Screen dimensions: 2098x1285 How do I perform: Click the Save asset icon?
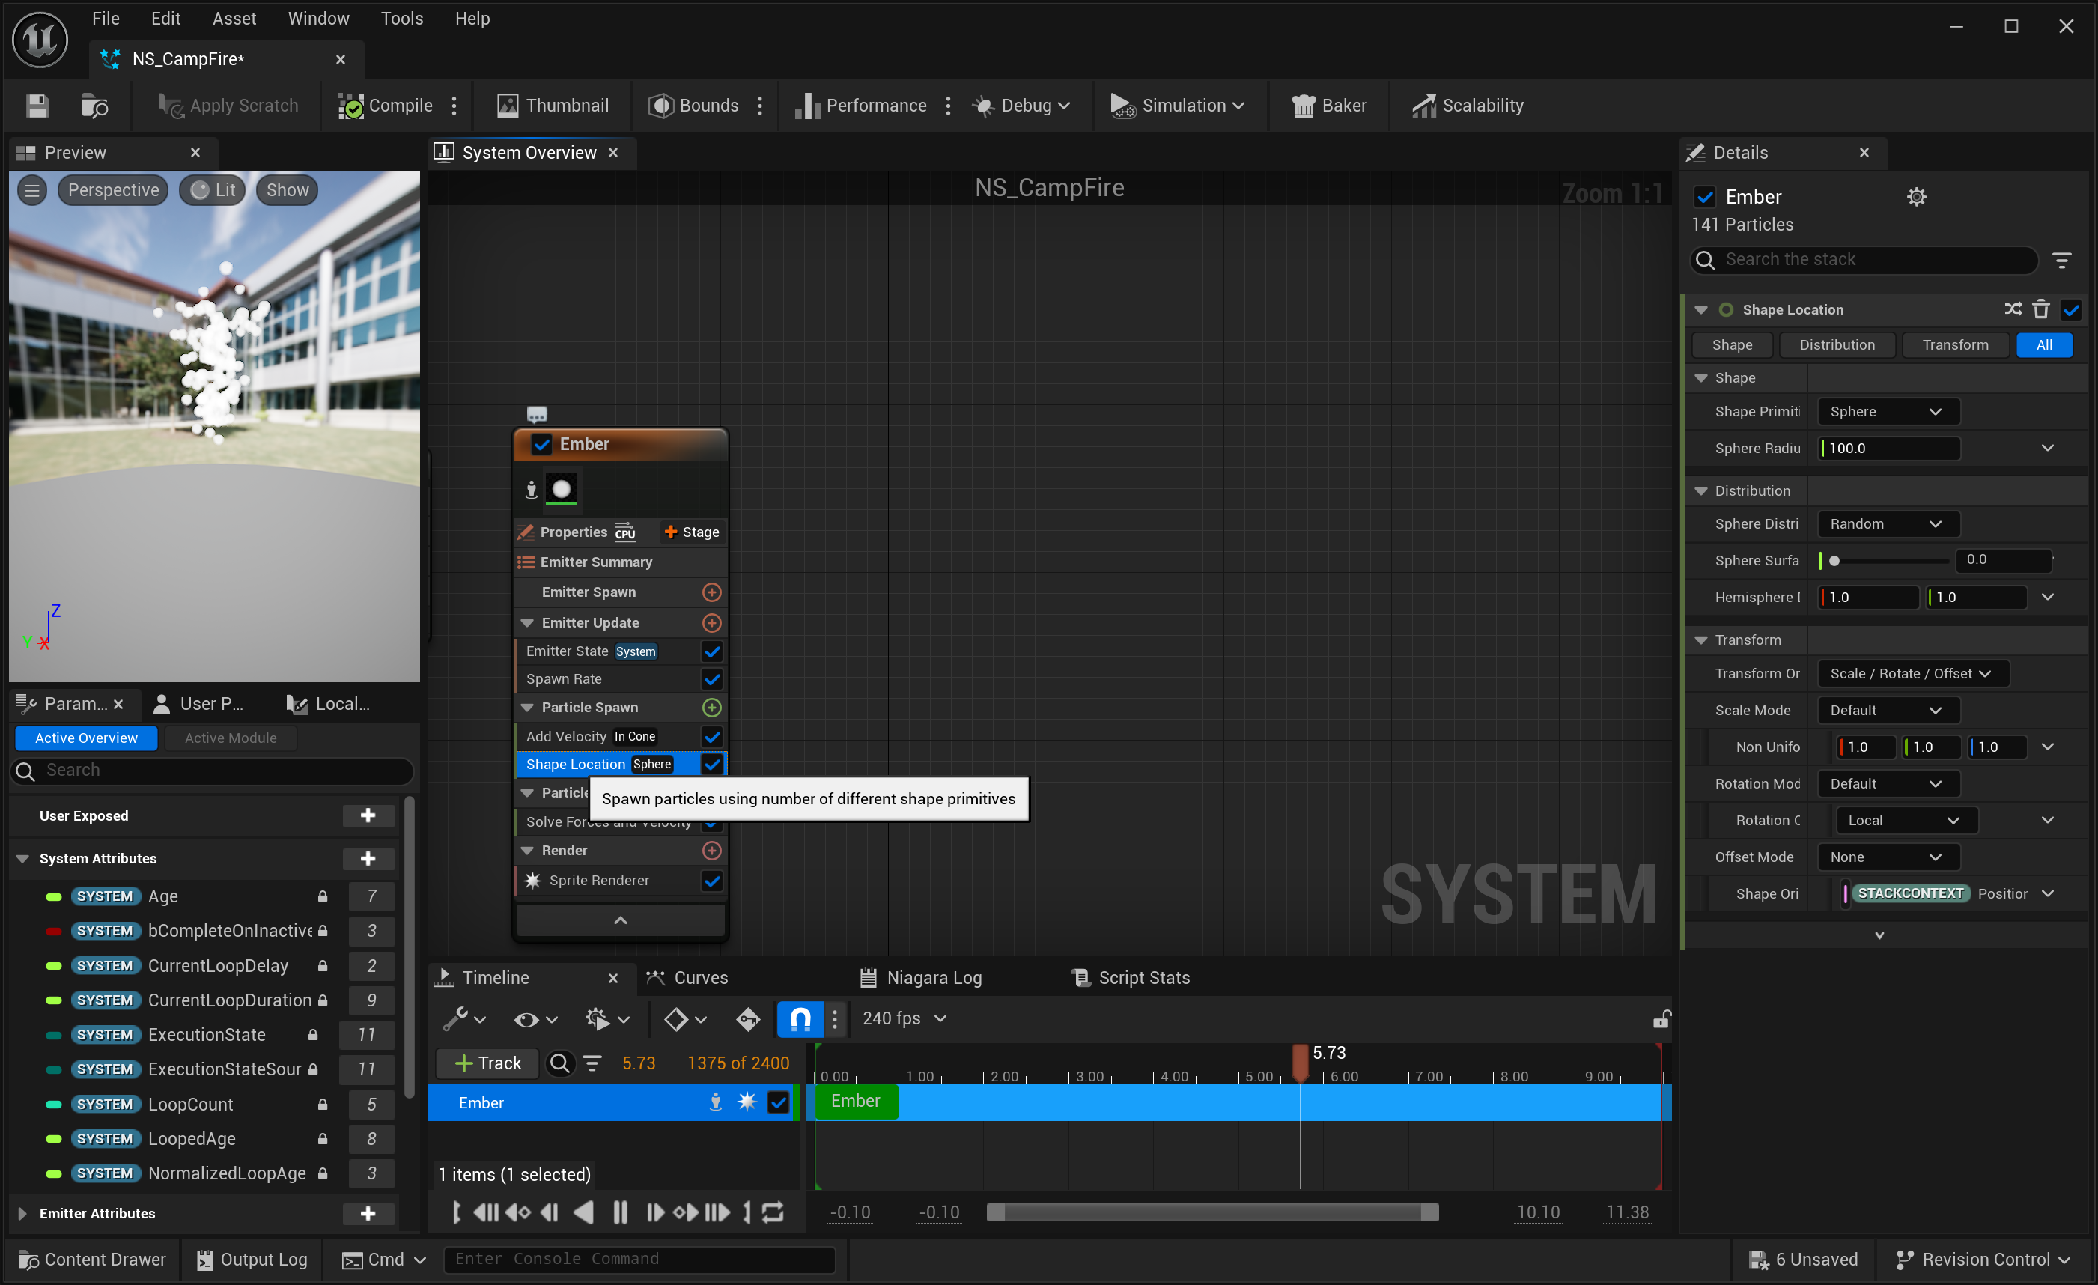click(37, 106)
